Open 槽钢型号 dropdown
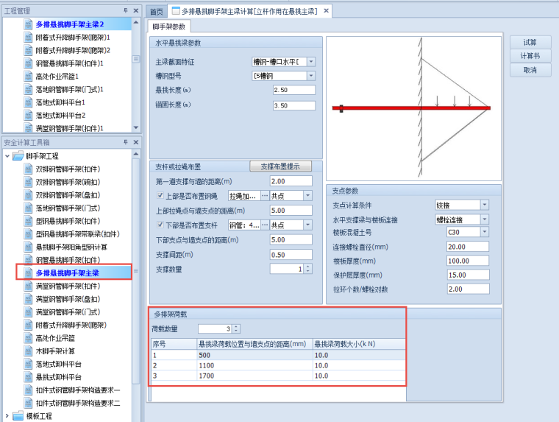559x422 pixels. [310, 76]
